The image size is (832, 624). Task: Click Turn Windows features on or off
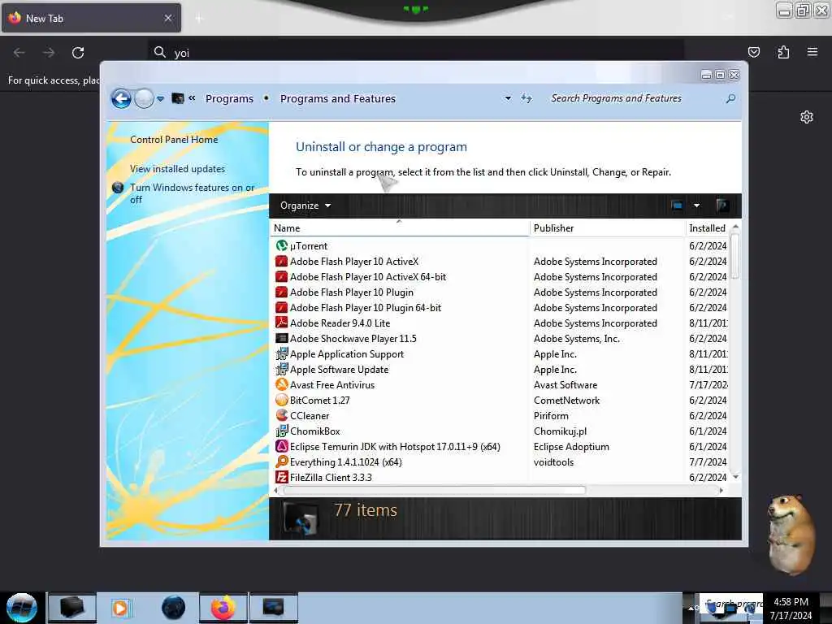click(192, 193)
